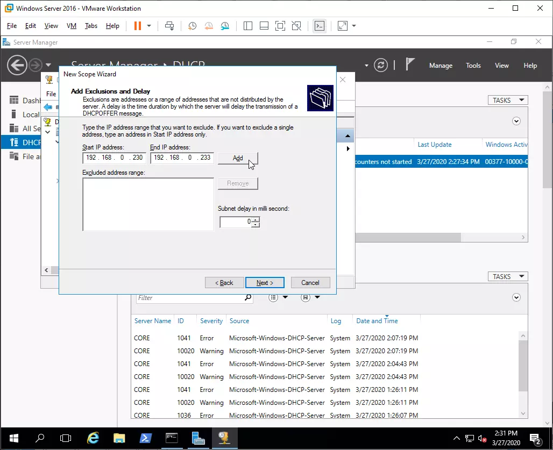Open the VMware console view icon
This screenshot has height=450, width=553.
point(320,26)
